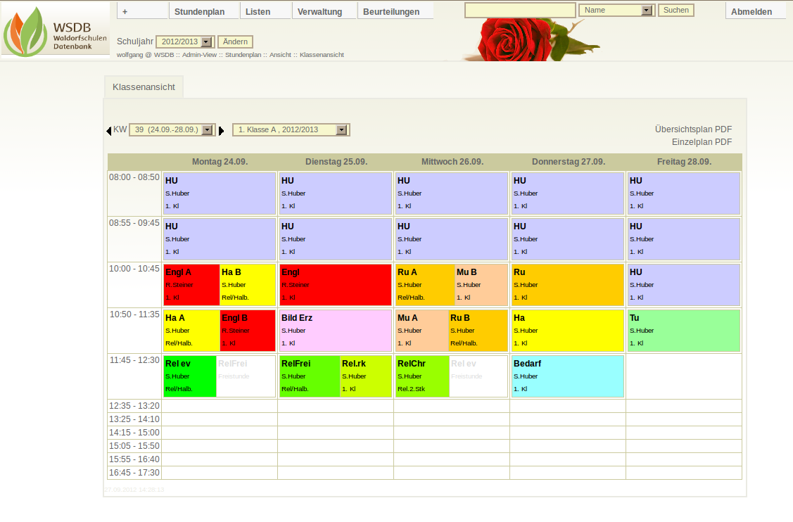The height and width of the screenshot is (522, 793).
Task: Go to previous calendar week arrow
Action: click(x=109, y=130)
